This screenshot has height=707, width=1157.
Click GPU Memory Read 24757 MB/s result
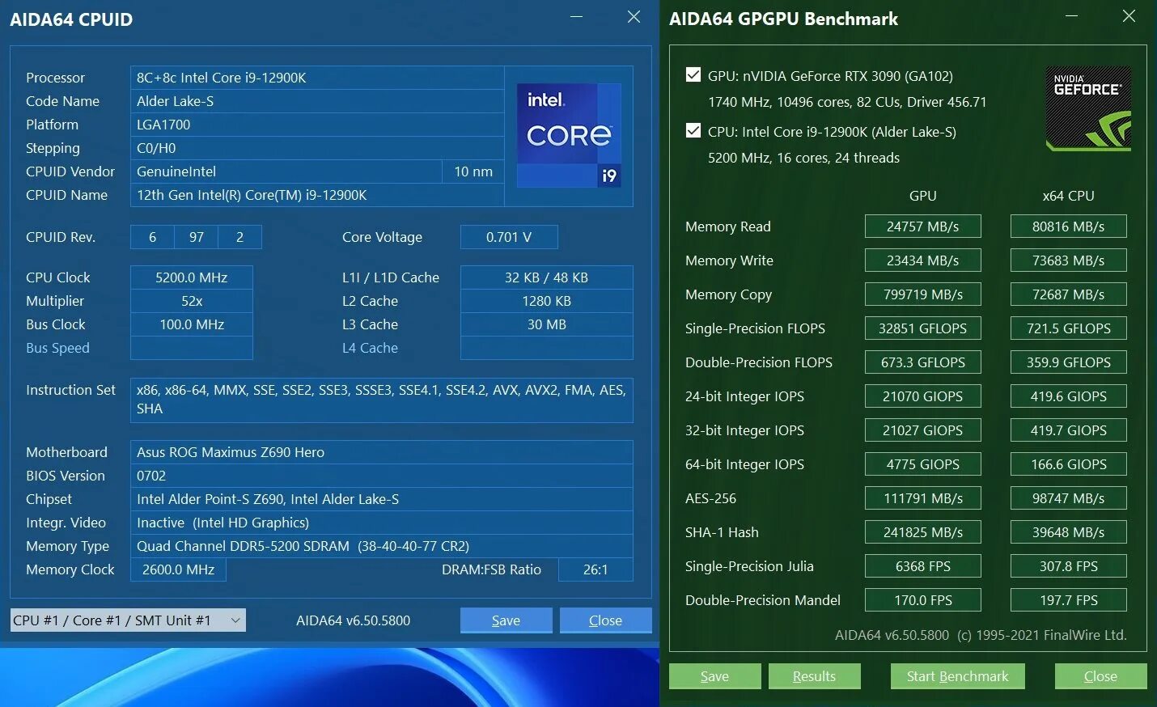(x=923, y=226)
